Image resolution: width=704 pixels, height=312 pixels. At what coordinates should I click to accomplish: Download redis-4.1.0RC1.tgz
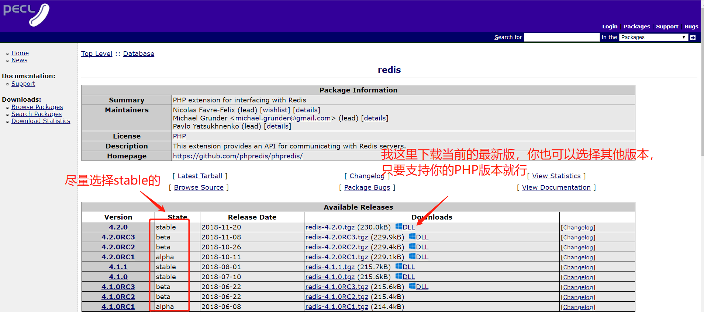[x=337, y=307]
